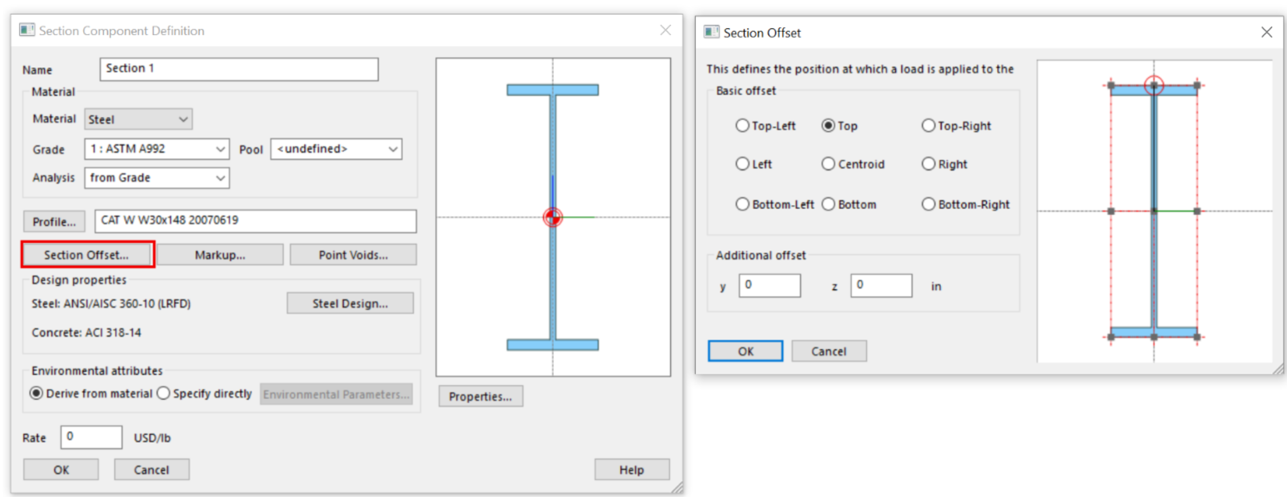The width and height of the screenshot is (1287, 497).
Task: Open the Steel Design properties
Action: pos(349,303)
